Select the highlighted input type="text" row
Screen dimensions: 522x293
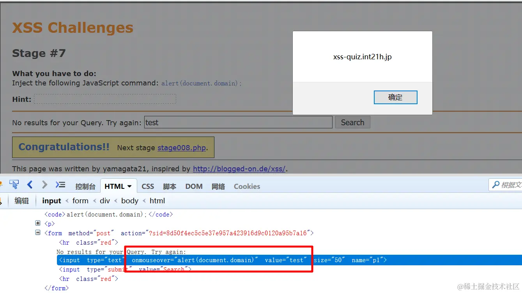tap(289, 260)
